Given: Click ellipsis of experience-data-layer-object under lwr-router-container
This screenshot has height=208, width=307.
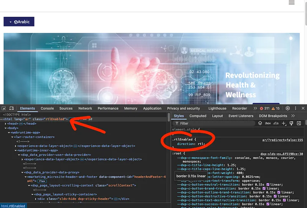Looking at the screenshot, I should [x=75, y=146].
